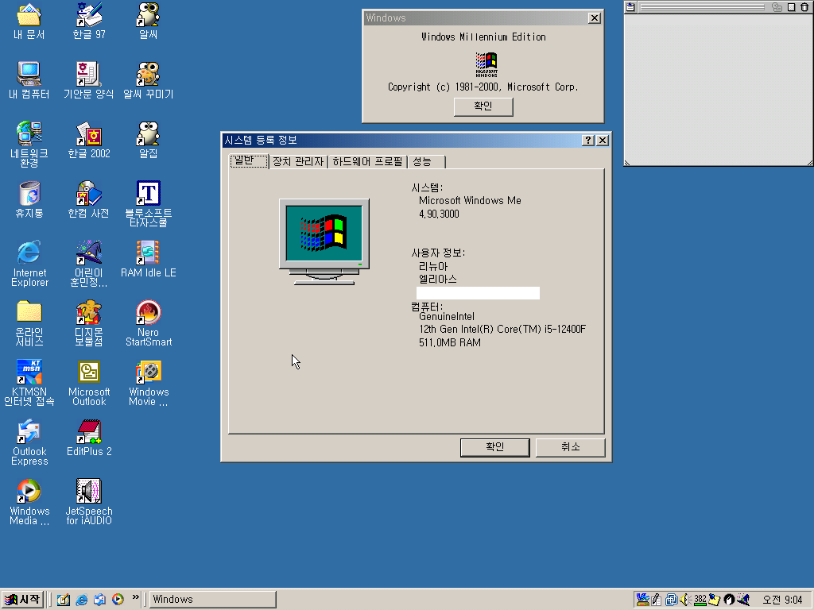The height and width of the screenshot is (610, 814).
Task: Open the 한글 97 desktop icon
Action: pyautogui.click(x=89, y=15)
